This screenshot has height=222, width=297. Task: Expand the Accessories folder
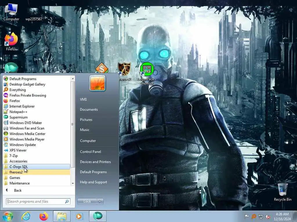37,161
